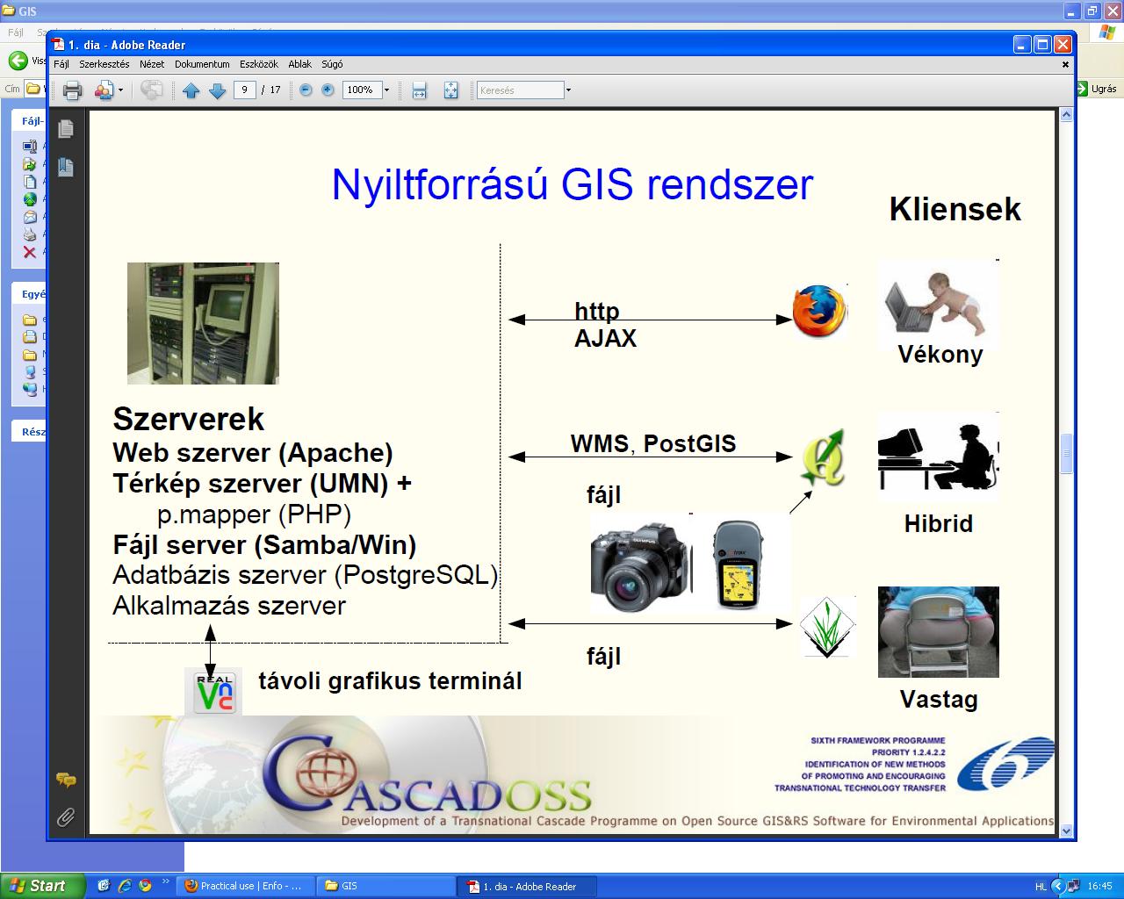Click the Fit Width icon

click(420, 90)
